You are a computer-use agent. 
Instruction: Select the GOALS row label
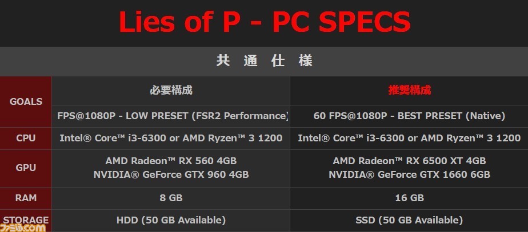[x=26, y=101]
